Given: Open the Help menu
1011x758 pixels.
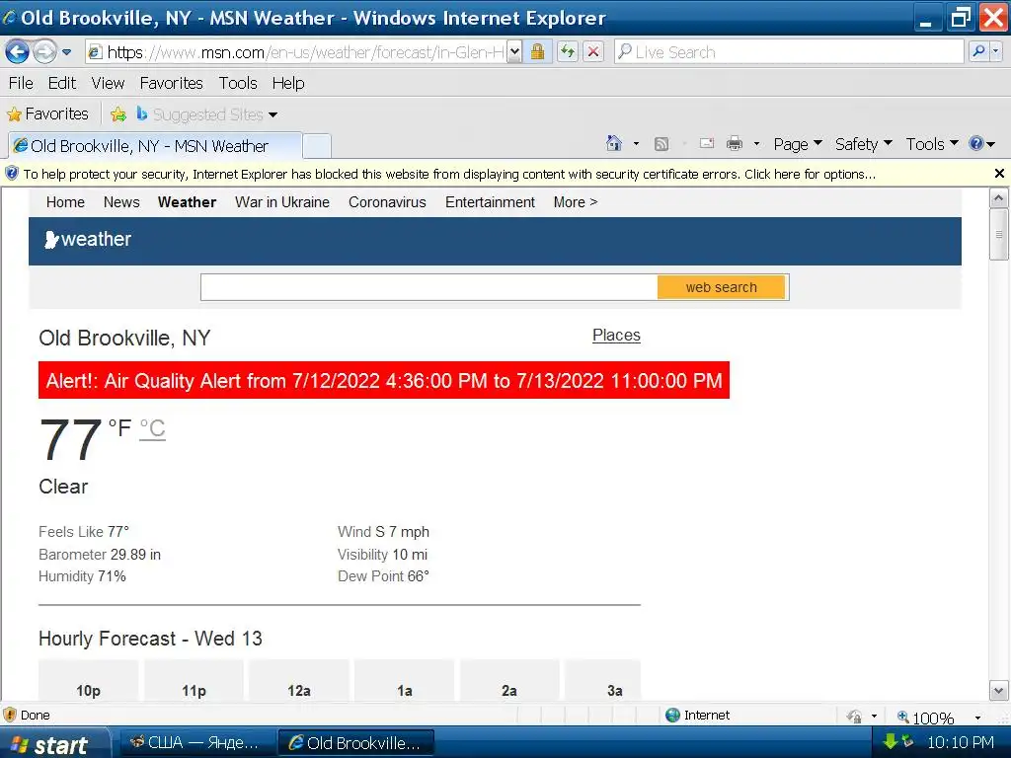Looking at the screenshot, I should [288, 83].
